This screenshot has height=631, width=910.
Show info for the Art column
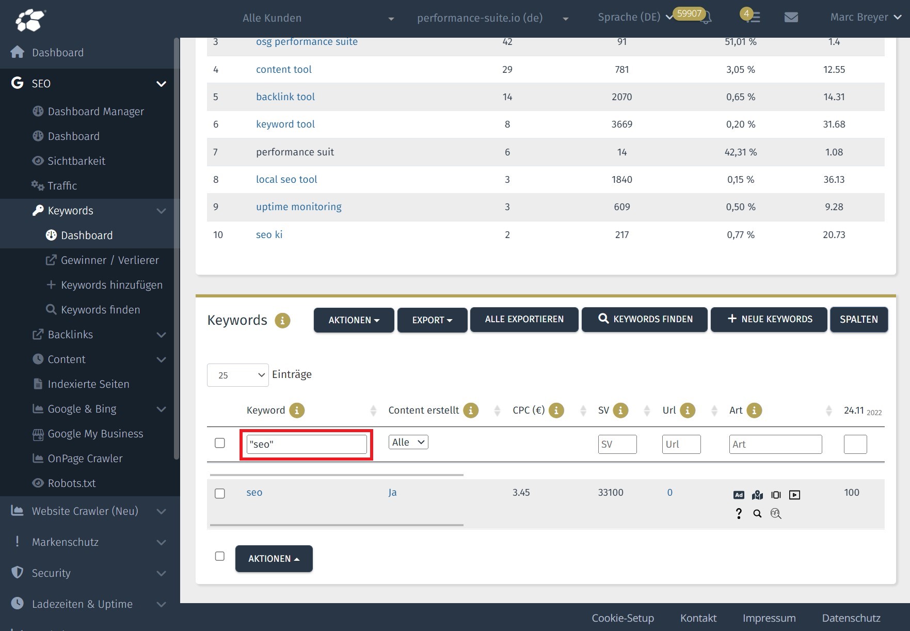pos(754,411)
